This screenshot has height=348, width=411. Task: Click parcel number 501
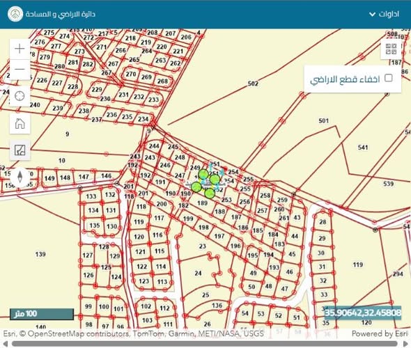(x=323, y=120)
